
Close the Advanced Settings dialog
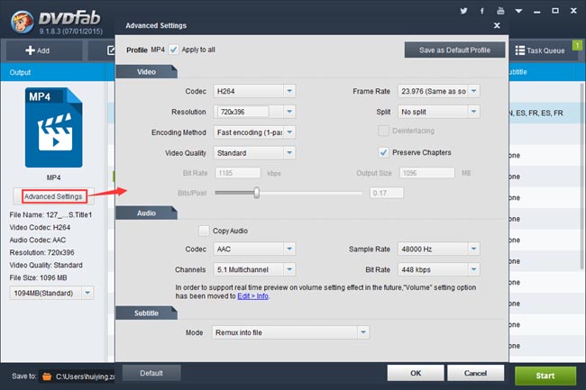(x=497, y=25)
